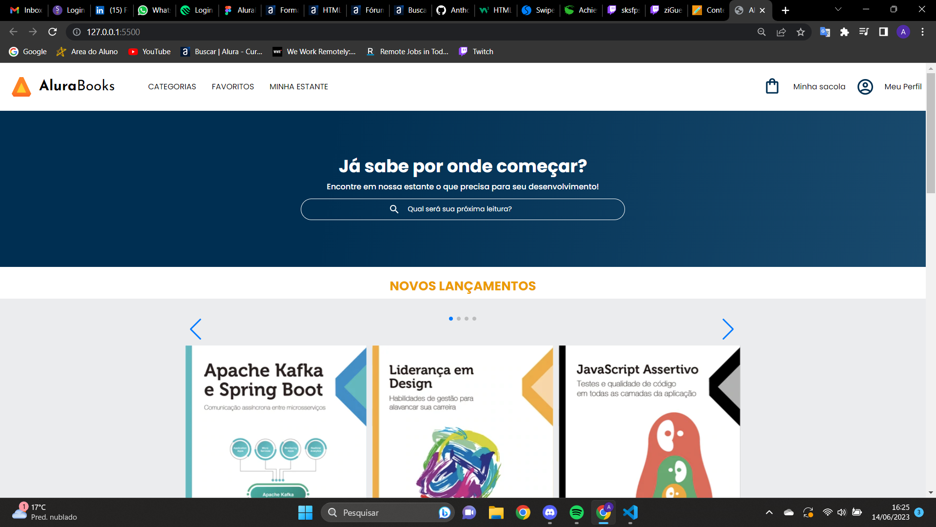Open the weather widget 17°C
Image resolution: width=936 pixels, height=527 pixels.
pyautogui.click(x=45, y=512)
